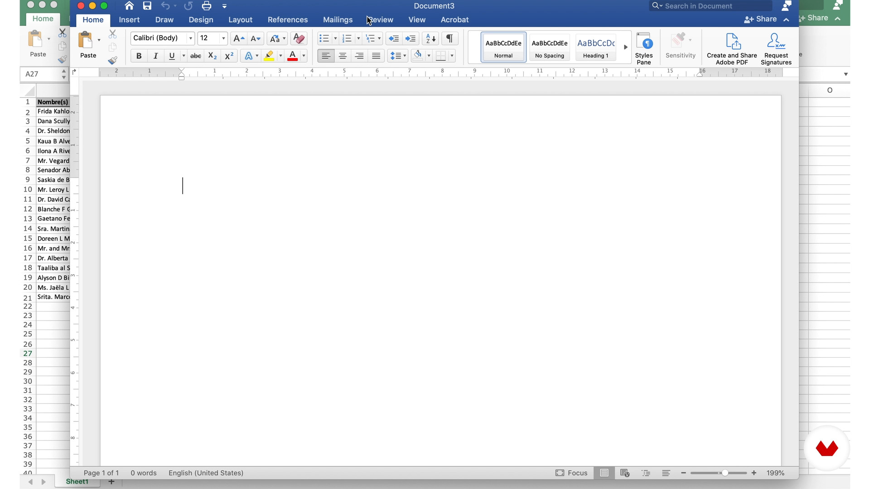Open the Calibri font name dropdown

point(191,38)
